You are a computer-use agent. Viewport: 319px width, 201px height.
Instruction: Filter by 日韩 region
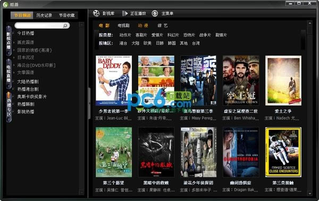tap(159, 43)
